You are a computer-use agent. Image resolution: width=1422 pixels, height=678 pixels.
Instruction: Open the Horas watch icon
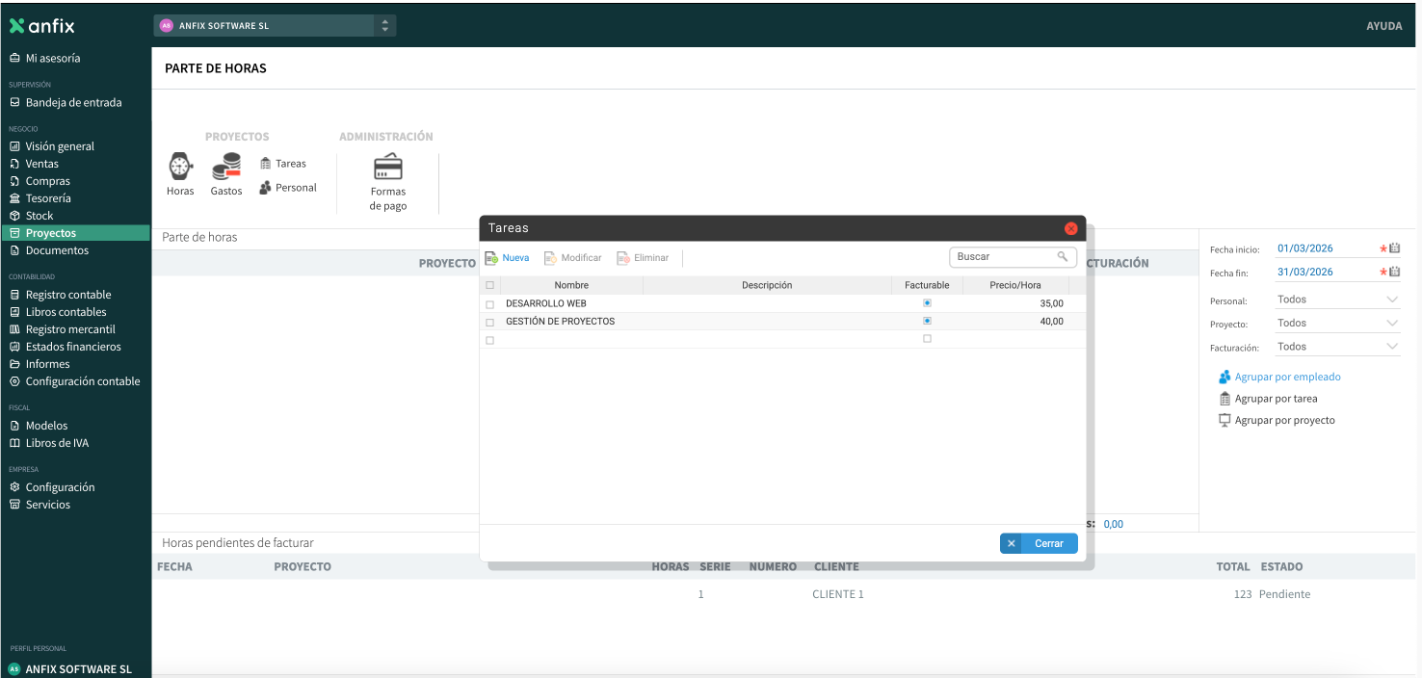click(180, 167)
